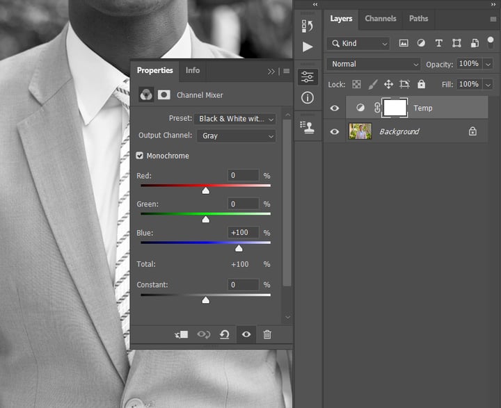Open the Fill slider dropdown
This screenshot has height=408, width=501.
click(488, 85)
